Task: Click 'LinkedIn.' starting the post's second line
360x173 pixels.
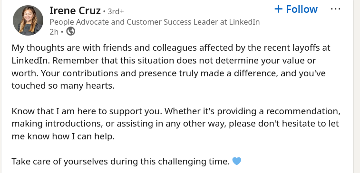Action: coord(27,61)
